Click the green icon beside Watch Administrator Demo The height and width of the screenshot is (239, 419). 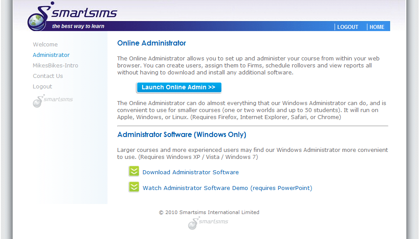(133, 187)
